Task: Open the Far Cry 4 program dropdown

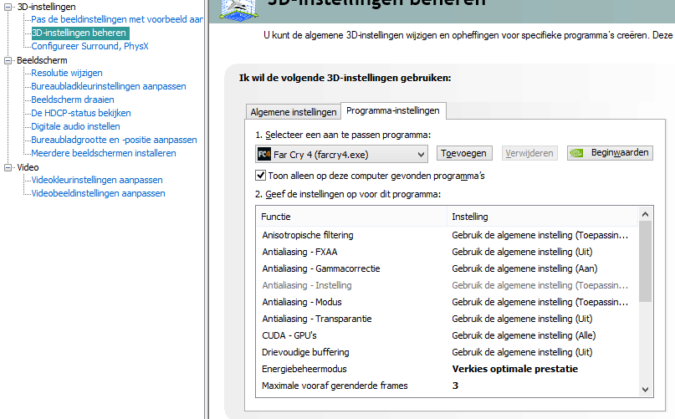Action: point(341,154)
